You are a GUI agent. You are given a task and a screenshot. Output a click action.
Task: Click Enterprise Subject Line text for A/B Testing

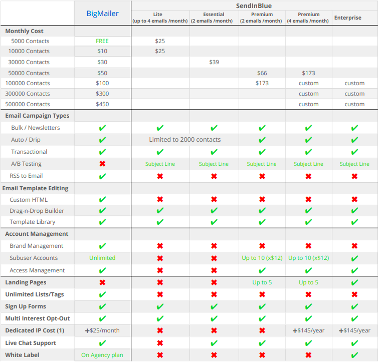tap(354, 164)
